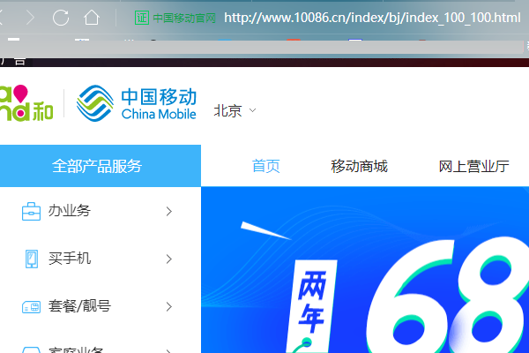Screen dimensions: 529x353
Task: Switch to 首页 tab
Action: pyautogui.click(x=266, y=166)
